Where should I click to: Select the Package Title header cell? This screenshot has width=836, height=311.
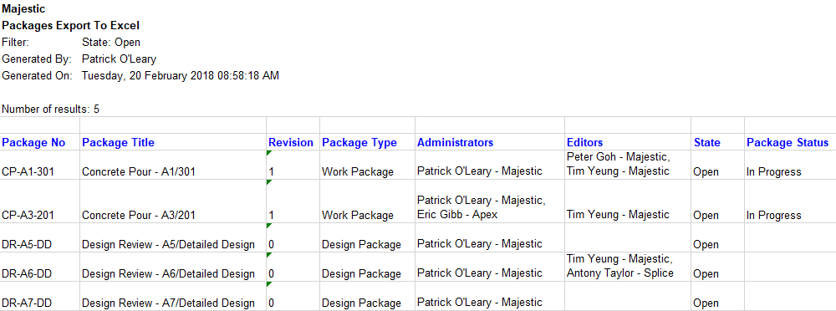(x=173, y=142)
